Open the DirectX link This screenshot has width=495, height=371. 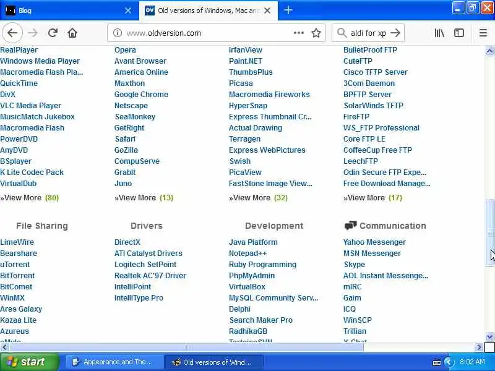click(127, 242)
